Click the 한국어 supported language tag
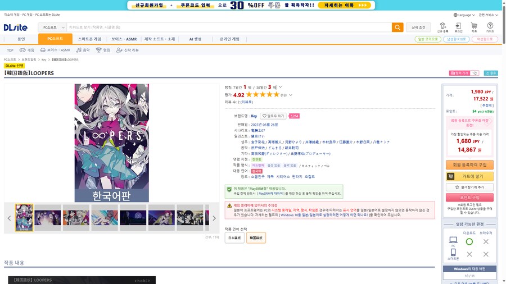 (x=256, y=171)
